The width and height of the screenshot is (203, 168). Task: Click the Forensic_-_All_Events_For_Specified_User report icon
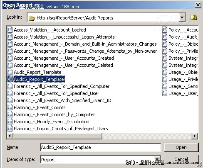(10, 93)
